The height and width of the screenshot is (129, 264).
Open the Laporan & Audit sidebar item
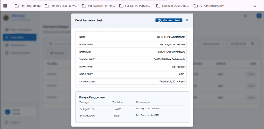pyautogui.click(x=20, y=53)
